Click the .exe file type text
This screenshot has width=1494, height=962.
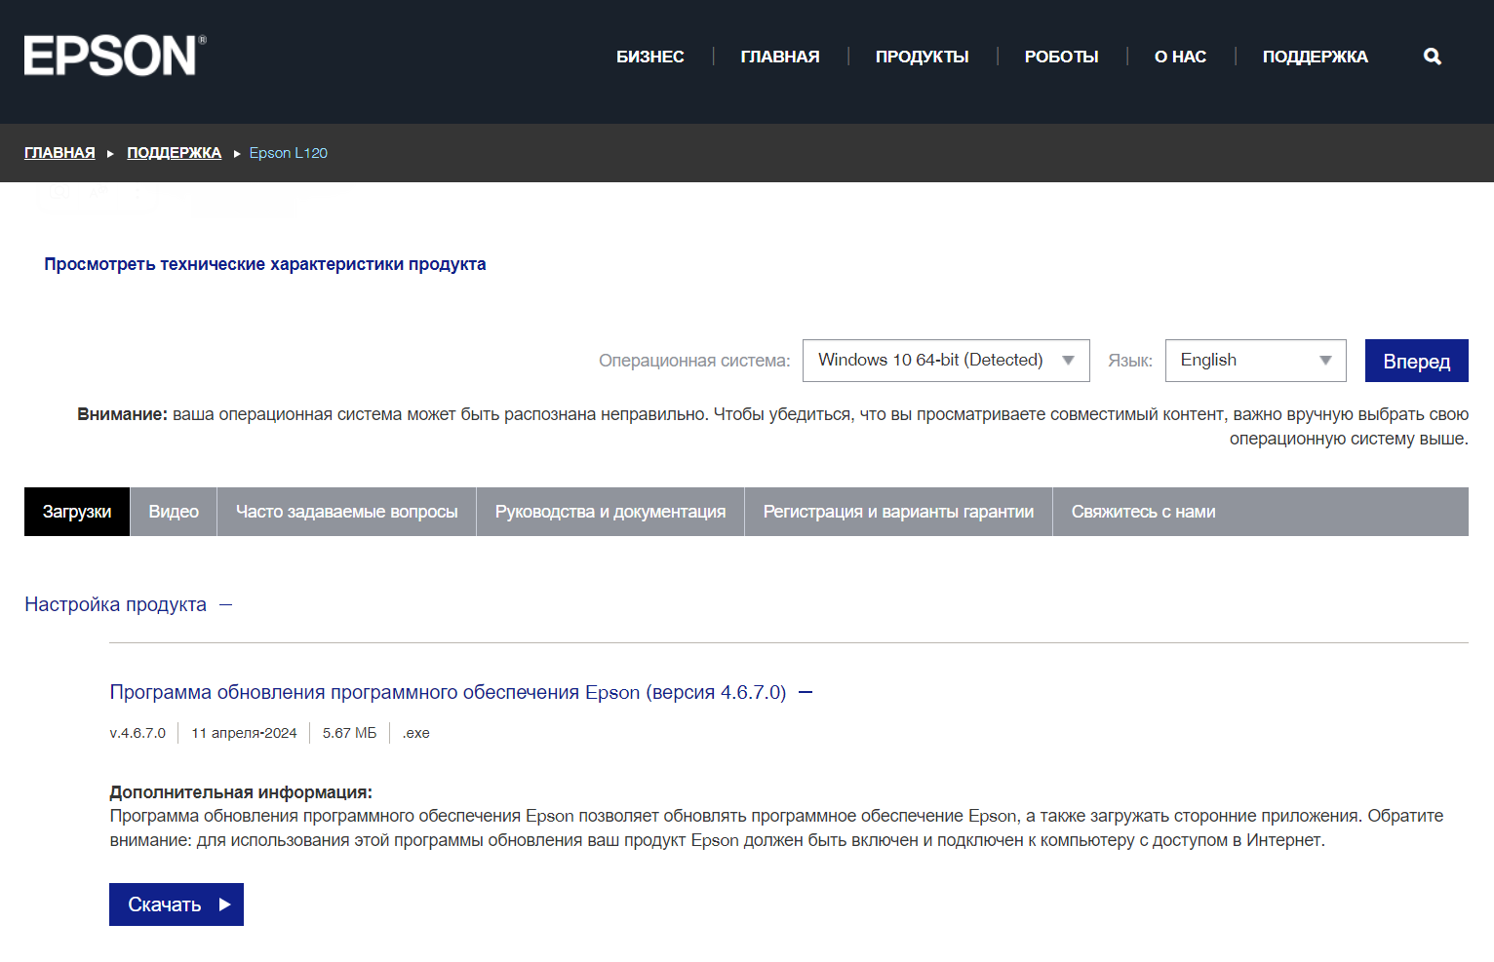click(x=416, y=733)
